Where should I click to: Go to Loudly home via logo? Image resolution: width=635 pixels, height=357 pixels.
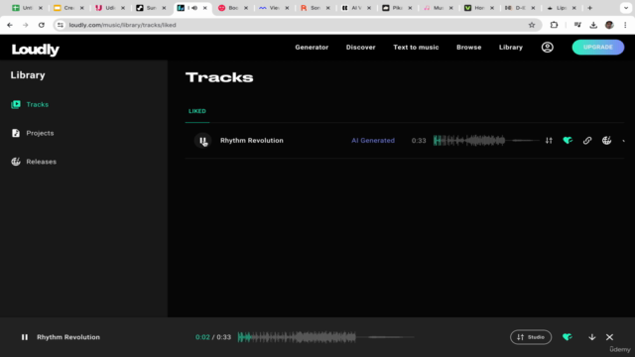pos(36,50)
